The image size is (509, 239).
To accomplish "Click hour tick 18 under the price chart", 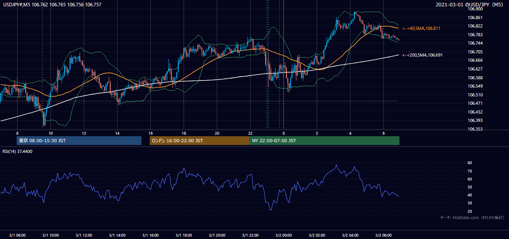I will [x=183, y=133].
